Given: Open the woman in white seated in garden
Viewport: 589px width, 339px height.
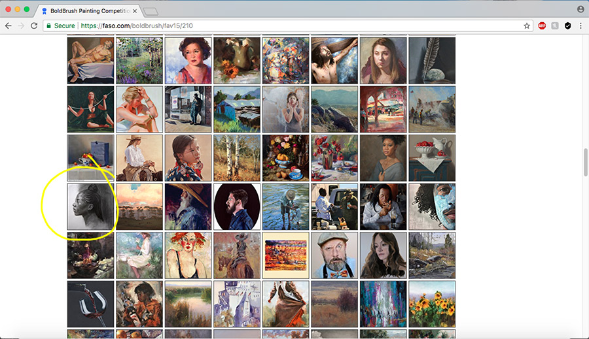Looking at the screenshot, I should [x=139, y=255].
